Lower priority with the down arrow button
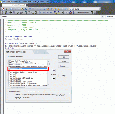115x114 pixels. coord(54,78)
